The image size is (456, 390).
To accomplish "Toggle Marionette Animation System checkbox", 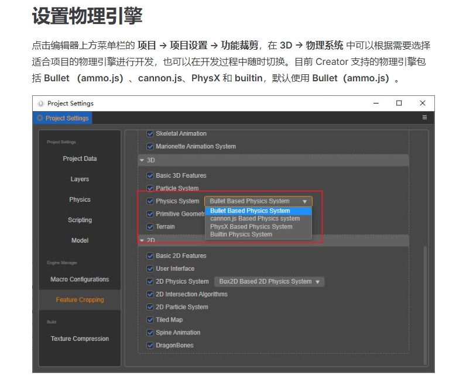I will [150, 146].
